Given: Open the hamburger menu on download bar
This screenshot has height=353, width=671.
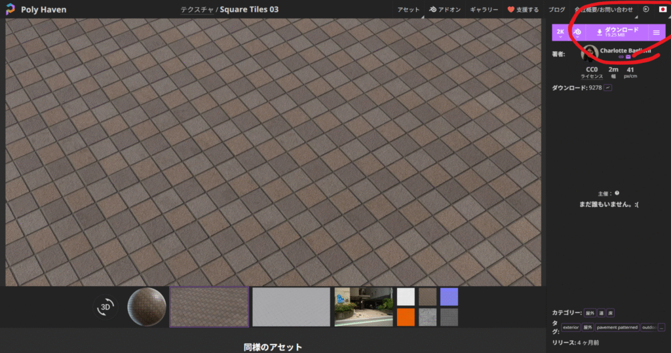Looking at the screenshot, I should click(657, 33).
